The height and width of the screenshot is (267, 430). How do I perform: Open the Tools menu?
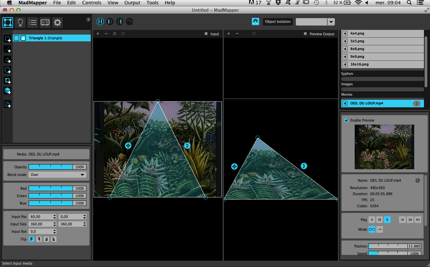click(152, 3)
